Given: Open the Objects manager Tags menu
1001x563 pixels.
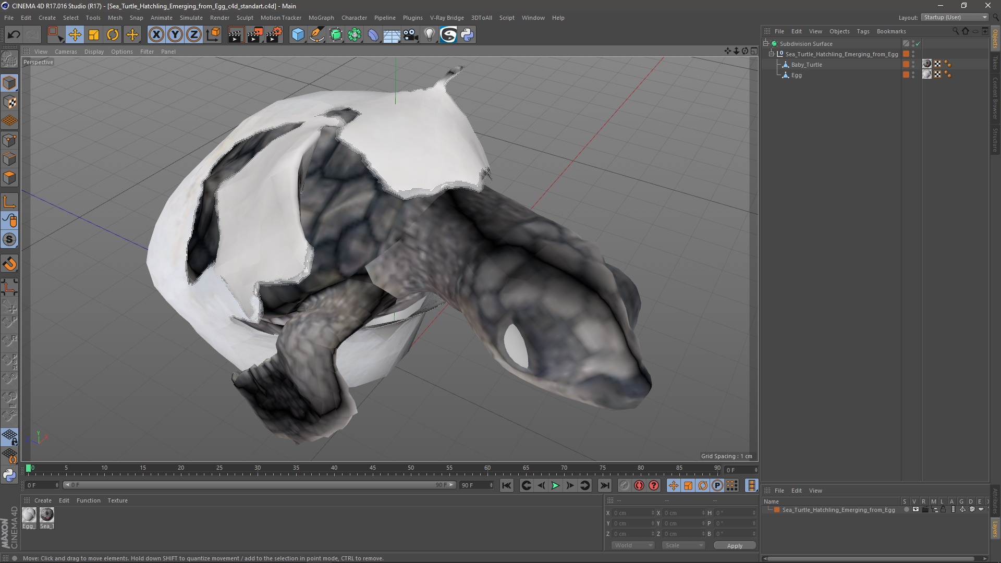Looking at the screenshot, I should [x=863, y=31].
